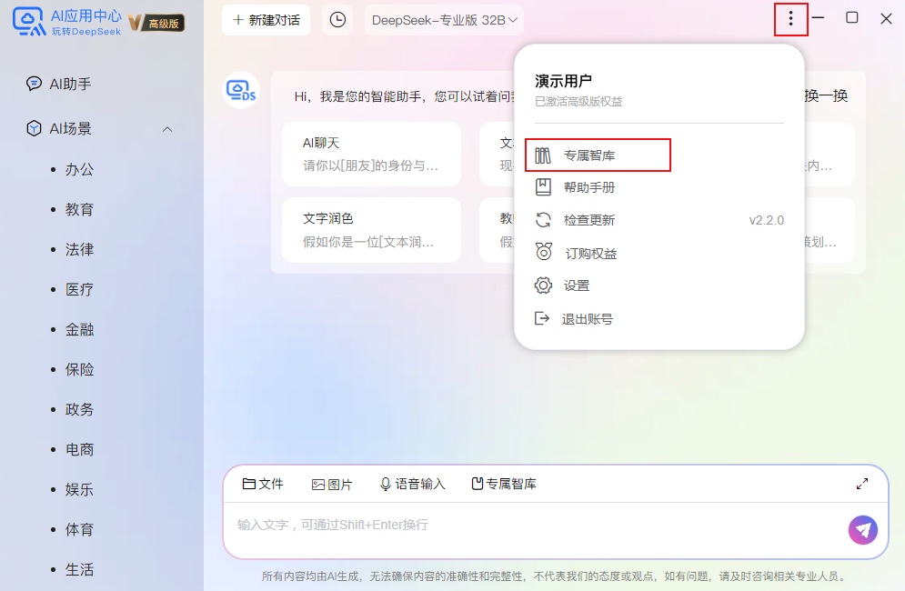This screenshot has height=591, width=905.
Task: Open the 教育 scene
Action: pyautogui.click(x=80, y=209)
